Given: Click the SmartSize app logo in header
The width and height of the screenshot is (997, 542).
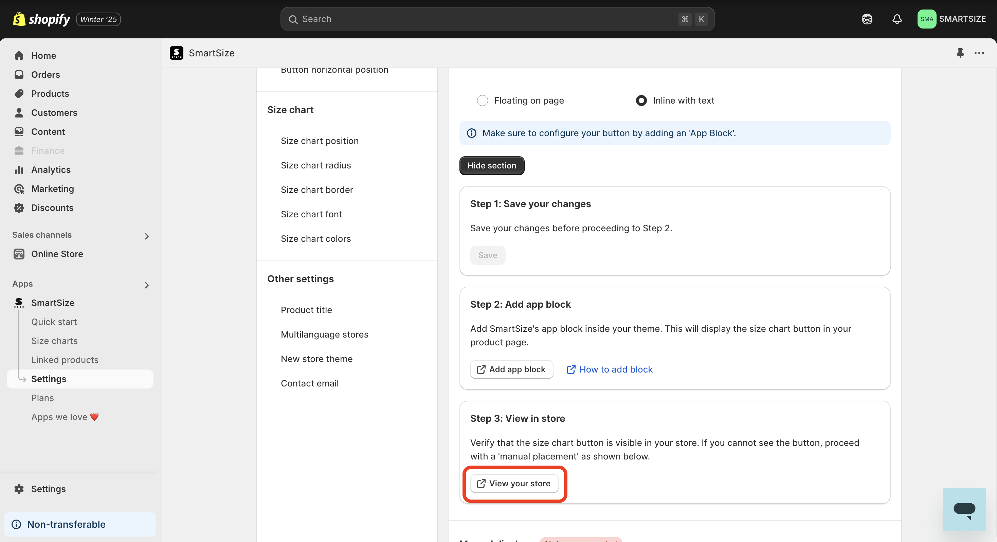Looking at the screenshot, I should [x=177, y=53].
